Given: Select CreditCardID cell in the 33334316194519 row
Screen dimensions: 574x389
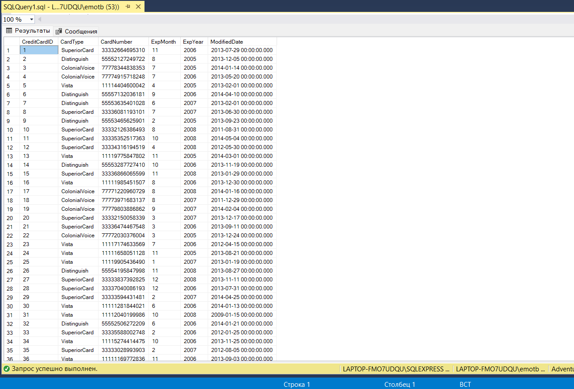Looking at the screenshot, I should click(x=39, y=147).
